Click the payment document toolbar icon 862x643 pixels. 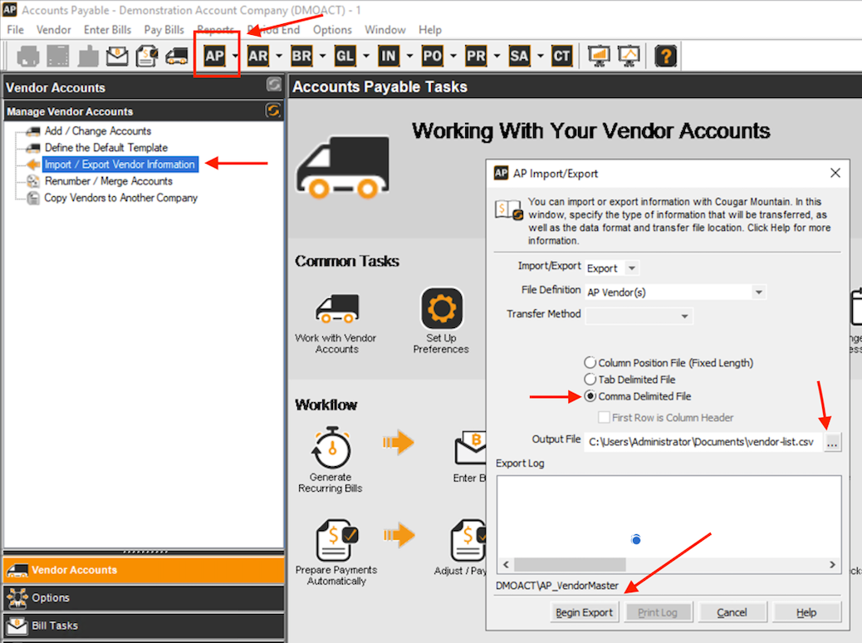(147, 56)
